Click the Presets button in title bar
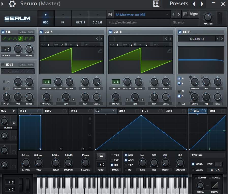The image size is (228, 194). (x=179, y=4)
